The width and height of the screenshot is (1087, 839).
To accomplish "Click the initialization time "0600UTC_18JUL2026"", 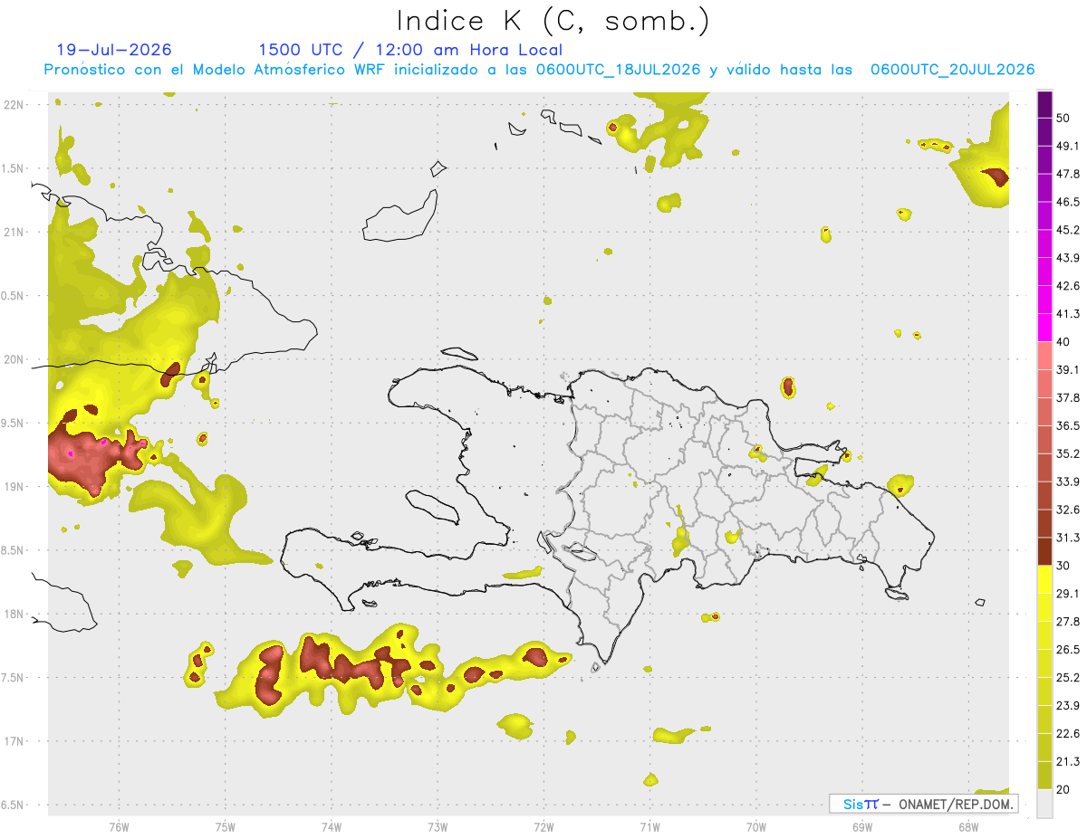I will pos(619,70).
